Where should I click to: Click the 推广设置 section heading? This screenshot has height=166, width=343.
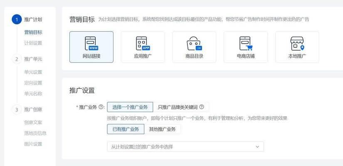point(82,90)
